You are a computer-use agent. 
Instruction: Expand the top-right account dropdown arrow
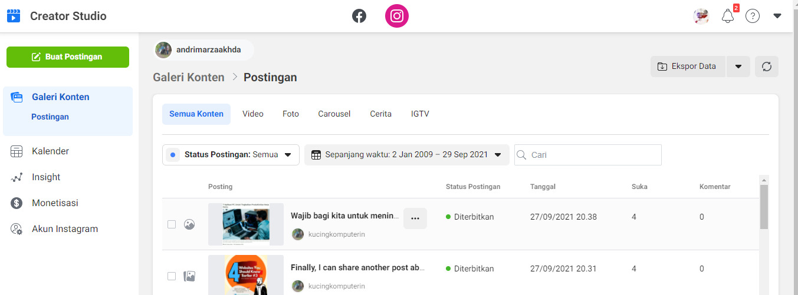pyautogui.click(x=777, y=16)
